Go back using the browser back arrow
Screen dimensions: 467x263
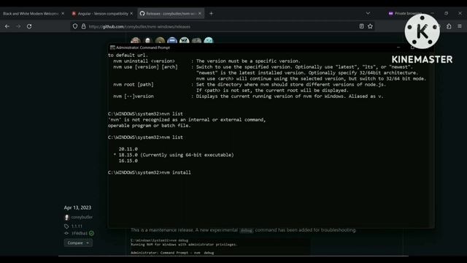(x=7, y=26)
